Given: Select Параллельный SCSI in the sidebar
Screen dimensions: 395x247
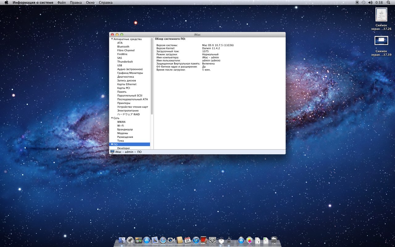Looking at the screenshot, I should pos(130,95).
